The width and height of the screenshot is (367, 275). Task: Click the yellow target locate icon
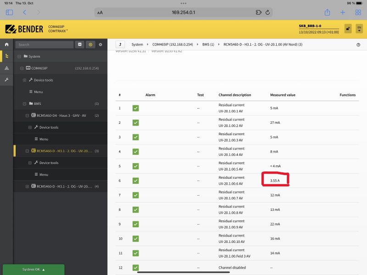(90, 44)
